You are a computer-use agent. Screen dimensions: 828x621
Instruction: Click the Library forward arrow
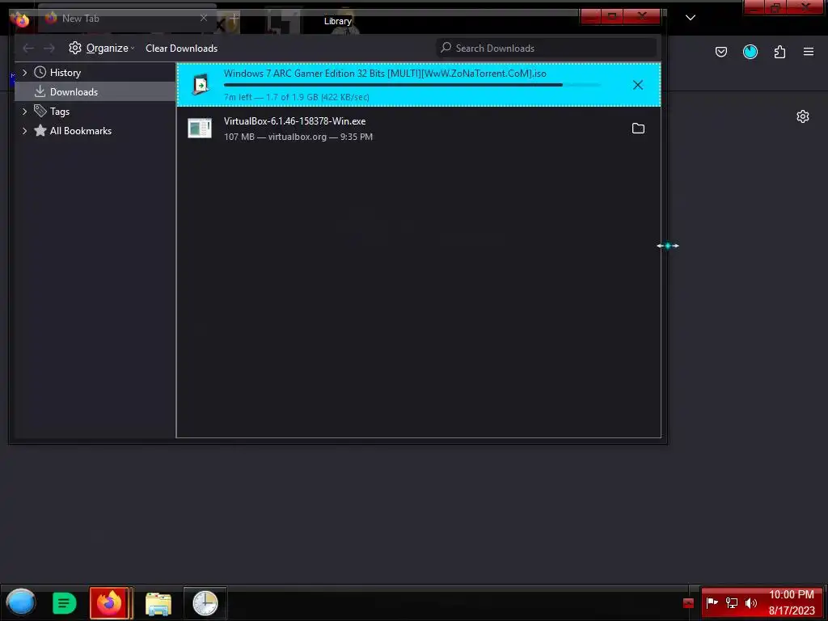49,48
